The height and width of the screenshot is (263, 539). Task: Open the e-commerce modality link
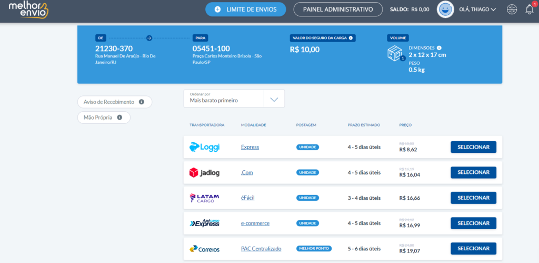255,223
